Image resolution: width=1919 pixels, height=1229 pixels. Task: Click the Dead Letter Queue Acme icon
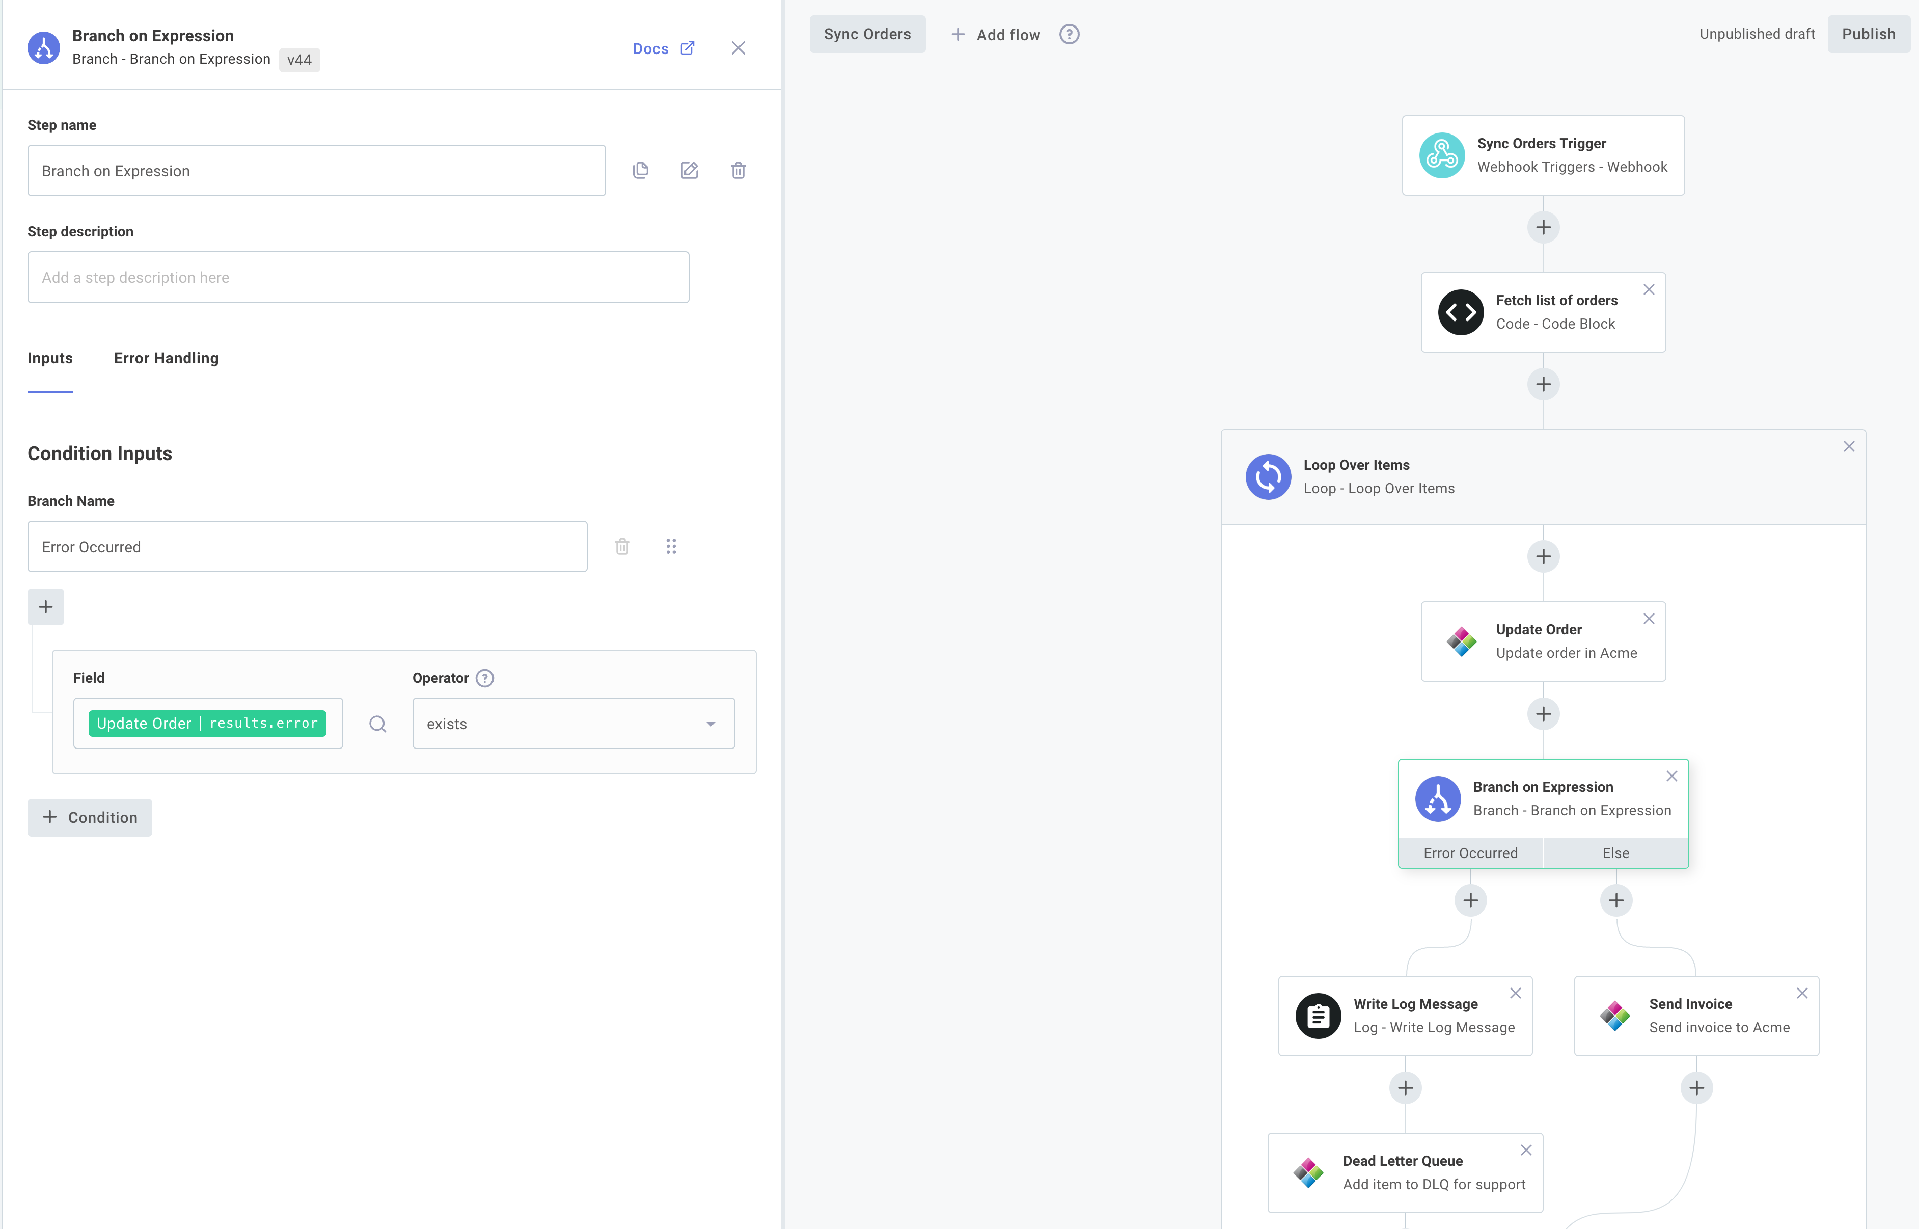[x=1308, y=1173]
